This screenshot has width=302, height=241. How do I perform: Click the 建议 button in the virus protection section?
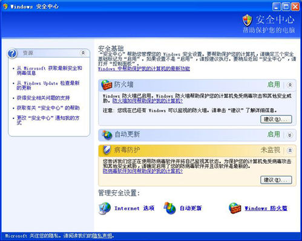(276, 180)
